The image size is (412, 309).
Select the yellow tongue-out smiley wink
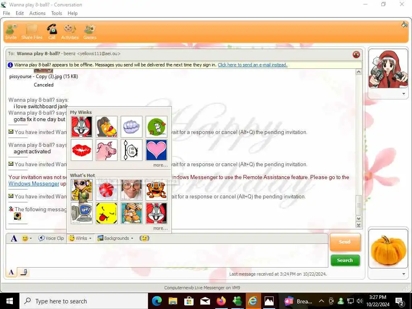tap(106, 213)
